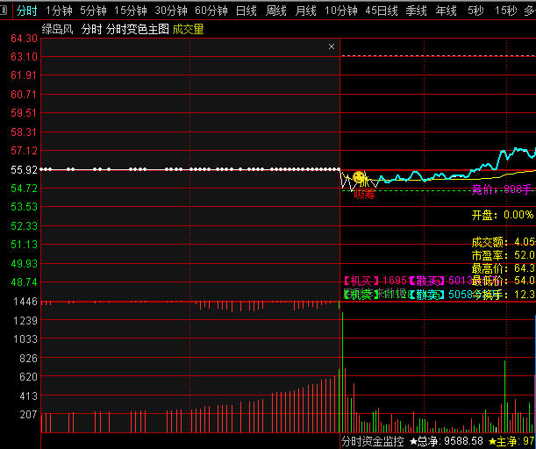
Task: Open the 15分钟 chart tab
Action: pos(131,11)
